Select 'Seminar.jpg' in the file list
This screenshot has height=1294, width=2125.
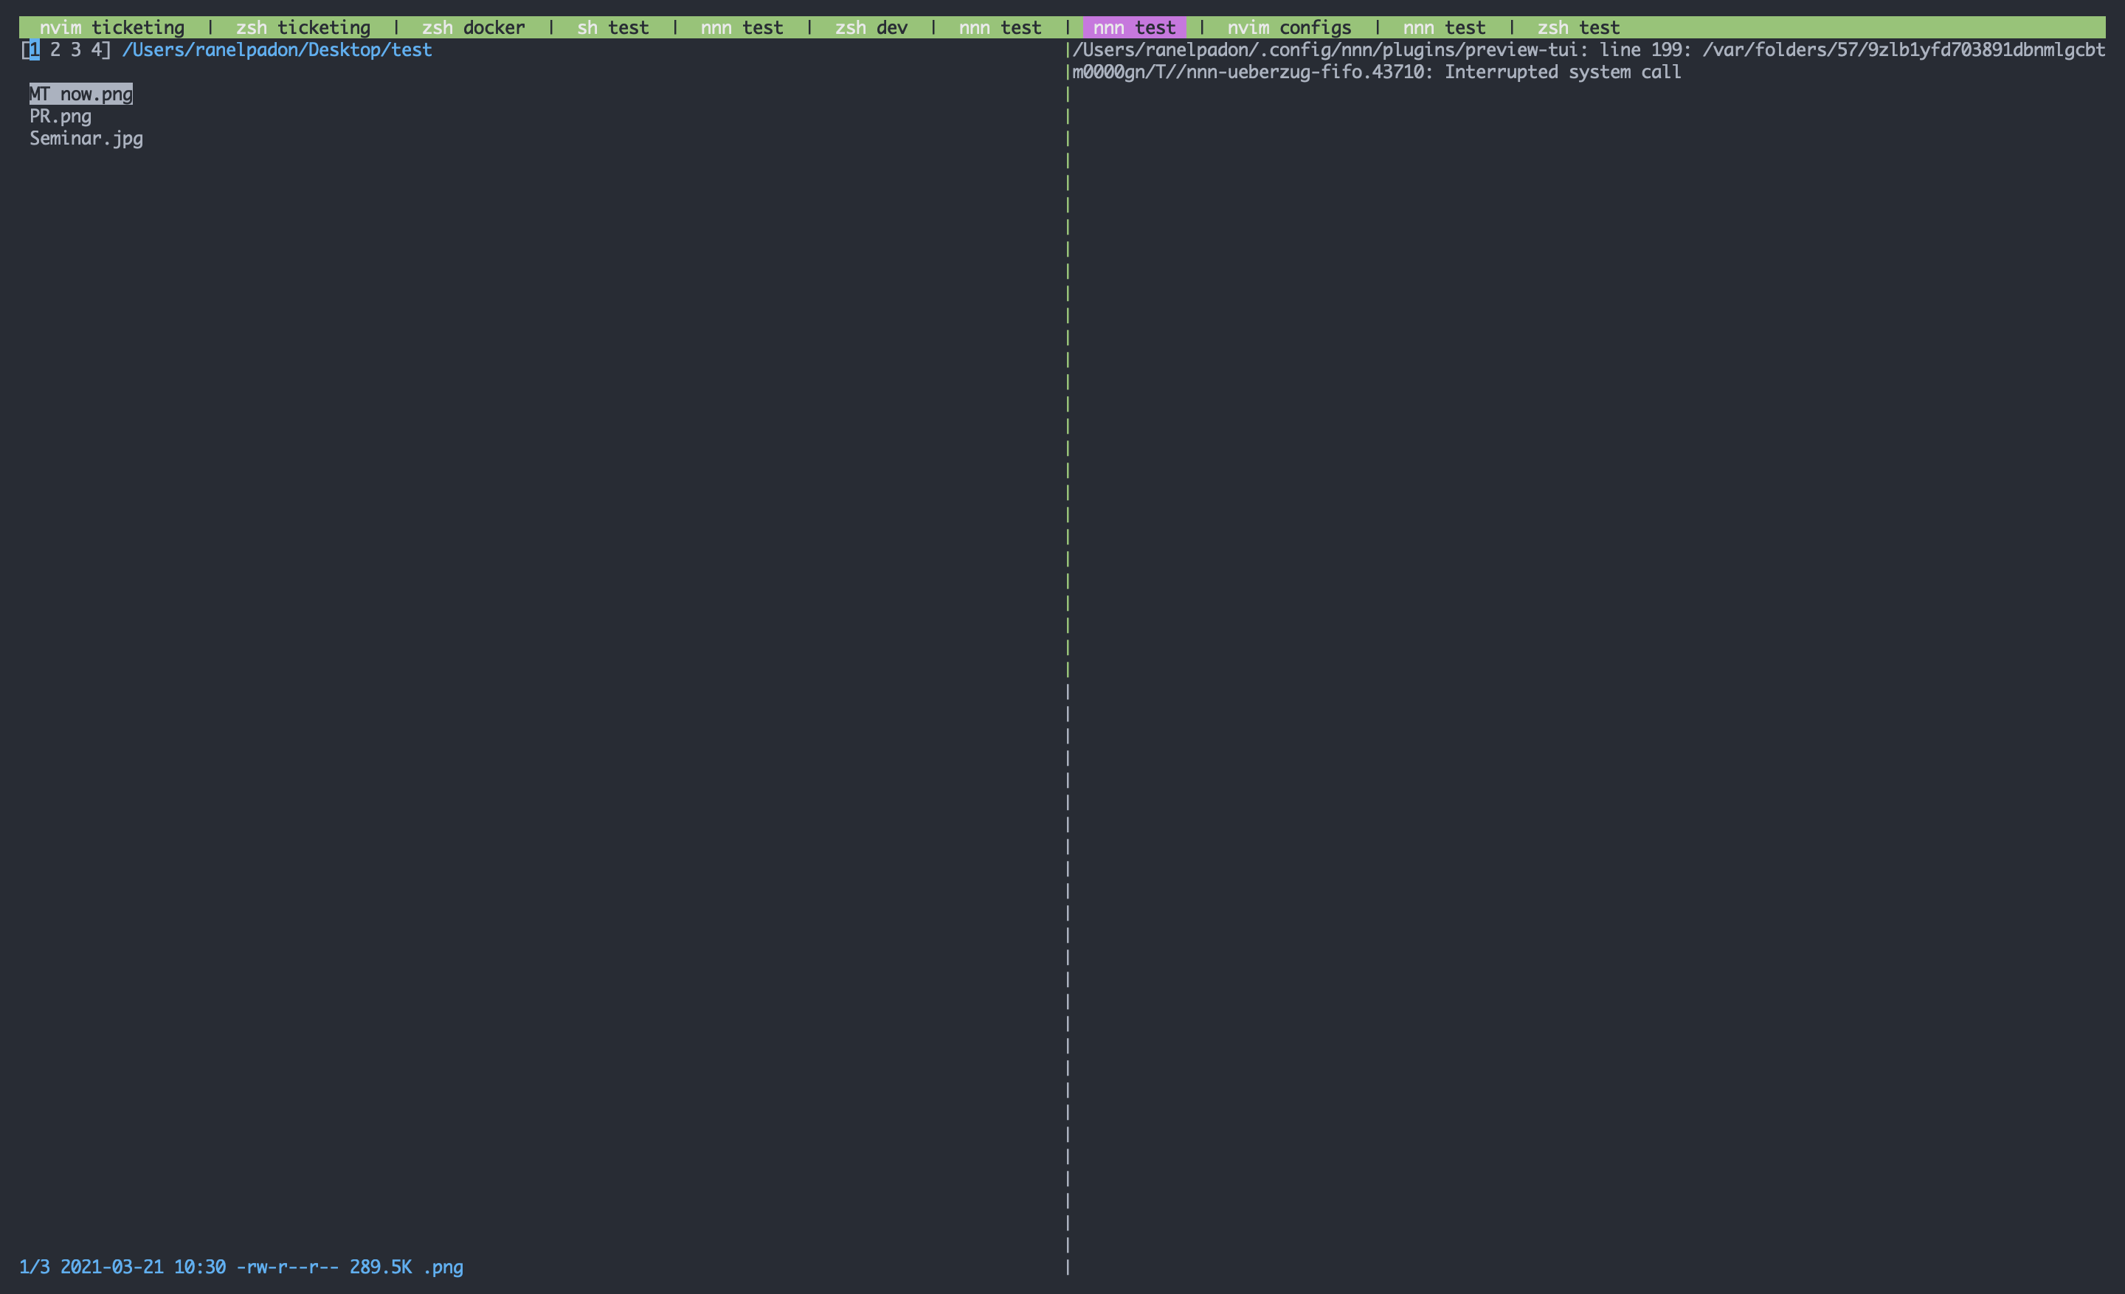tap(86, 138)
